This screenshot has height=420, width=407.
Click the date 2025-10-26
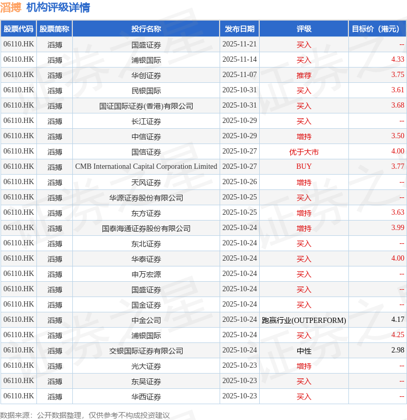tap(240, 182)
